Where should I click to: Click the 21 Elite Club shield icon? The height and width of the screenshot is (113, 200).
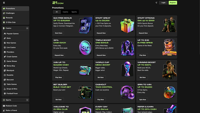pyautogui.click(x=4, y=22)
